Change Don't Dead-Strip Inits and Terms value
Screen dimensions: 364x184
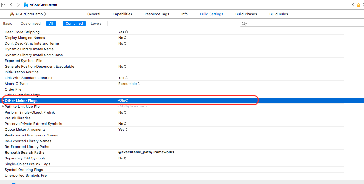click(x=122, y=43)
